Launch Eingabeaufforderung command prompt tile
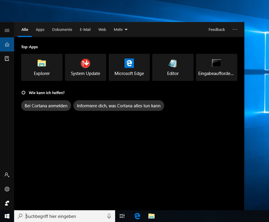The width and height of the screenshot is (269, 222). click(216, 67)
